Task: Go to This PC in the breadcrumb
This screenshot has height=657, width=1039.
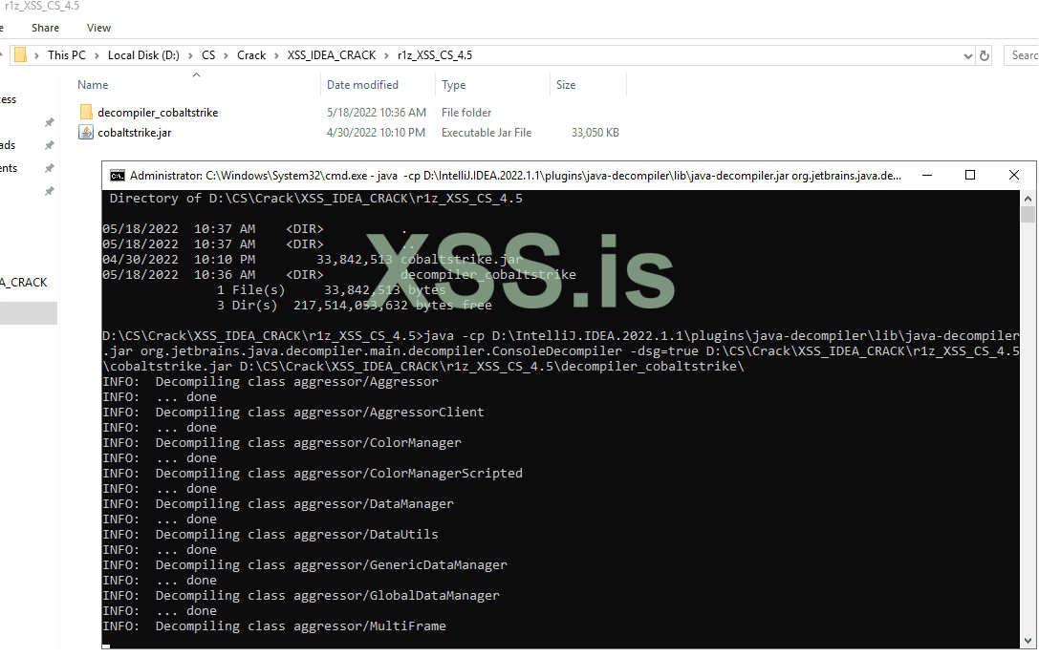Action: (67, 55)
